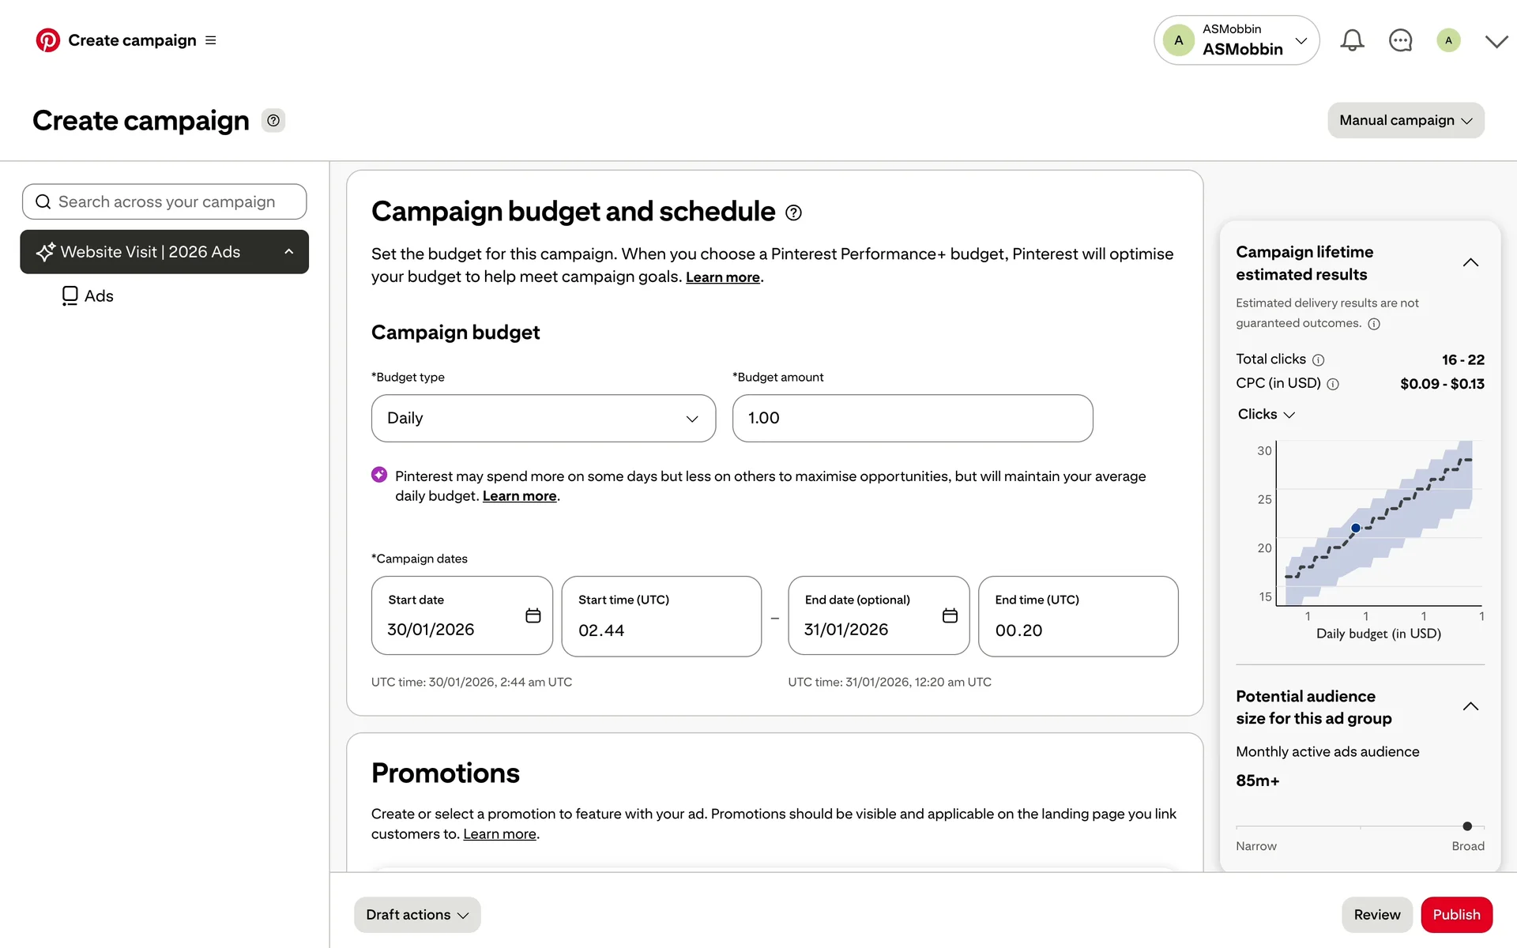Open the notifications bell
This screenshot has width=1517, height=948.
click(1352, 40)
